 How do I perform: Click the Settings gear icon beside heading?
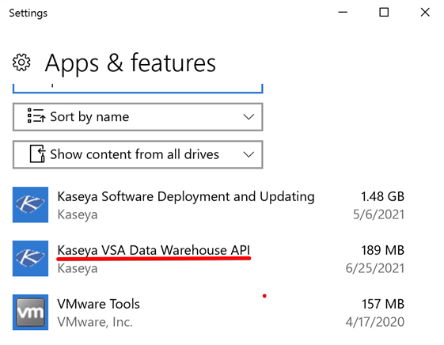click(21, 63)
